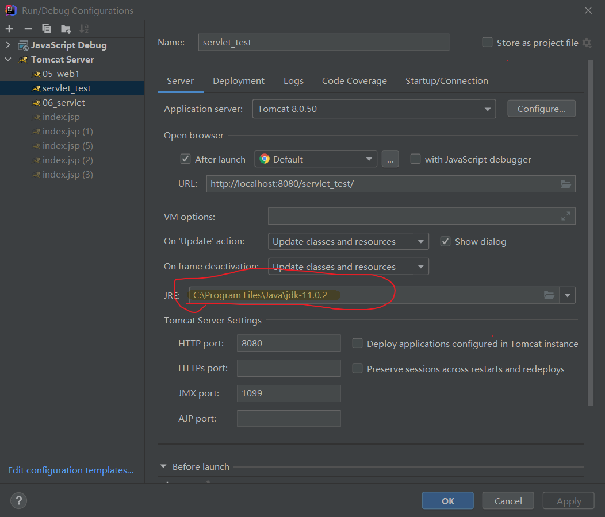605x517 pixels.
Task: Switch to the Logs tab
Action: click(x=293, y=81)
